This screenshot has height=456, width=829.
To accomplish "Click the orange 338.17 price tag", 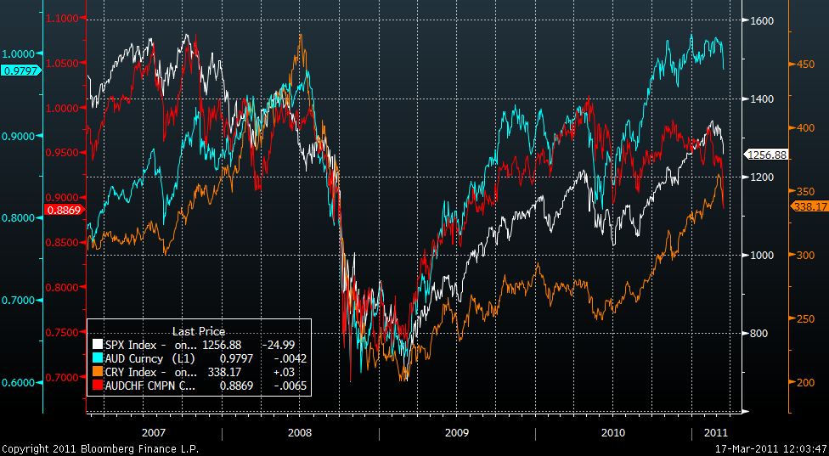I will [x=809, y=206].
